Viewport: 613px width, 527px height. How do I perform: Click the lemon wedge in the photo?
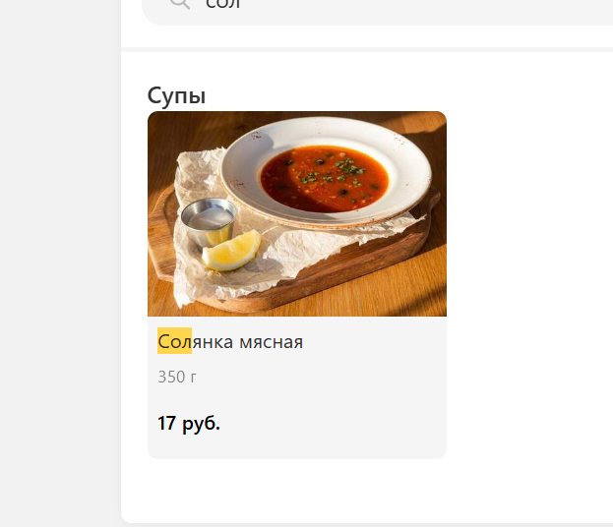coord(231,251)
